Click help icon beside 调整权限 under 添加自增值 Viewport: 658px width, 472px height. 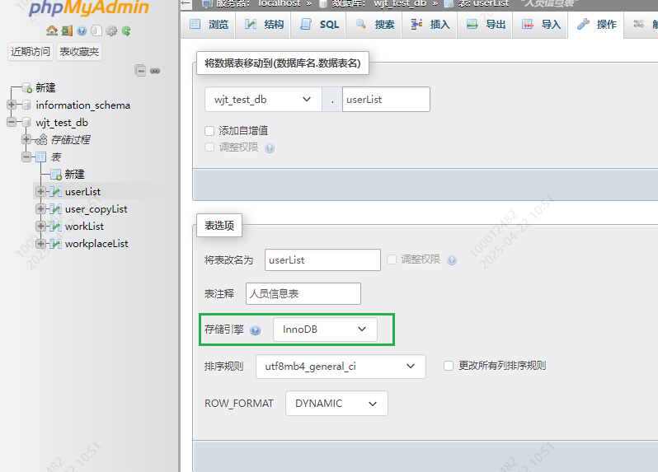coord(270,148)
